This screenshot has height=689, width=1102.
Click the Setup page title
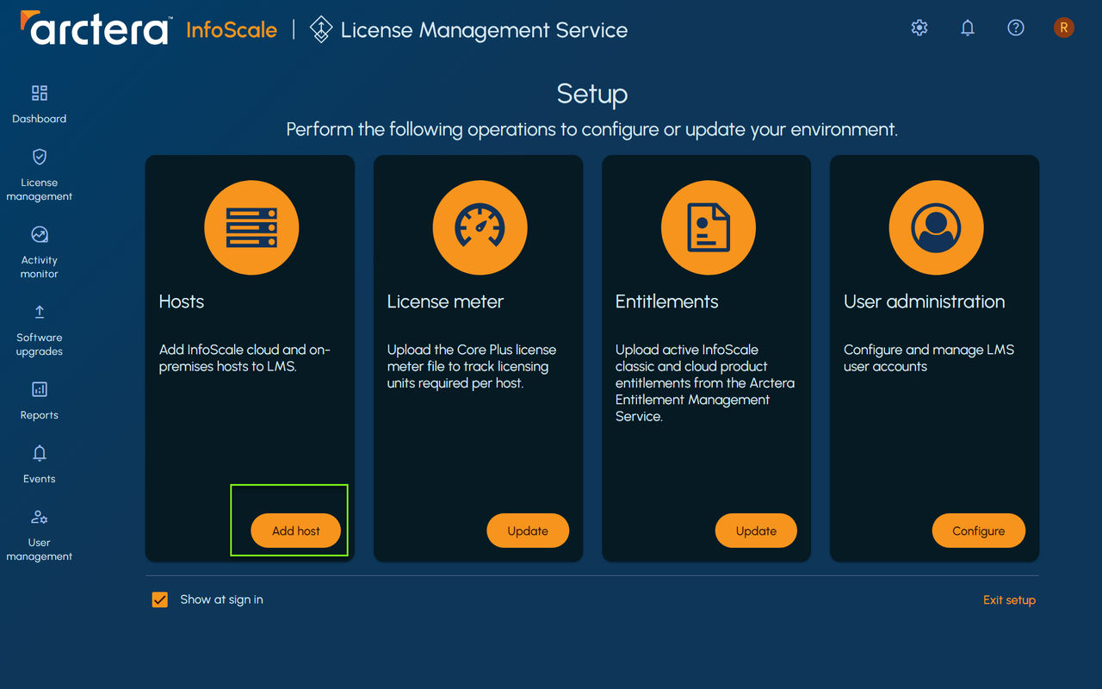pyautogui.click(x=592, y=93)
